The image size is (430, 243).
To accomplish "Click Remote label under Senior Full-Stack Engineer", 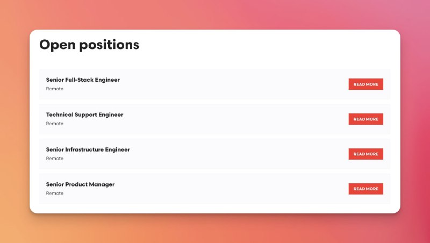I will [55, 89].
